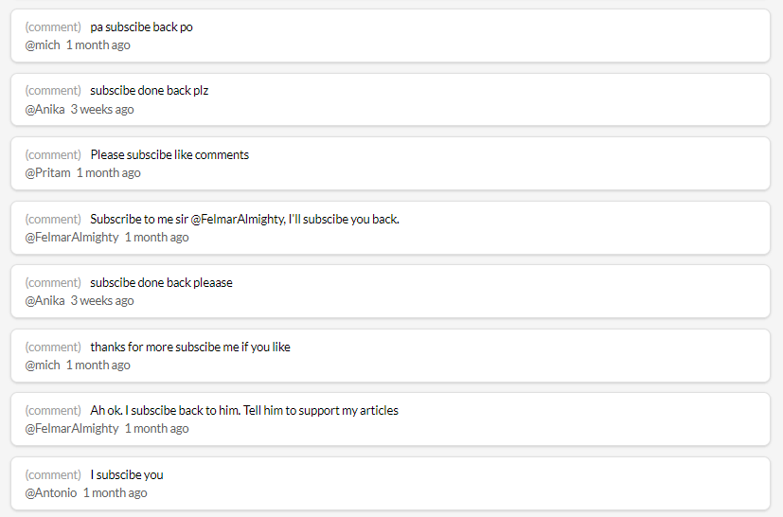Screen dimensions: 783x517
Task: Click 'Please subscibe like comments' text
Action: (x=169, y=155)
